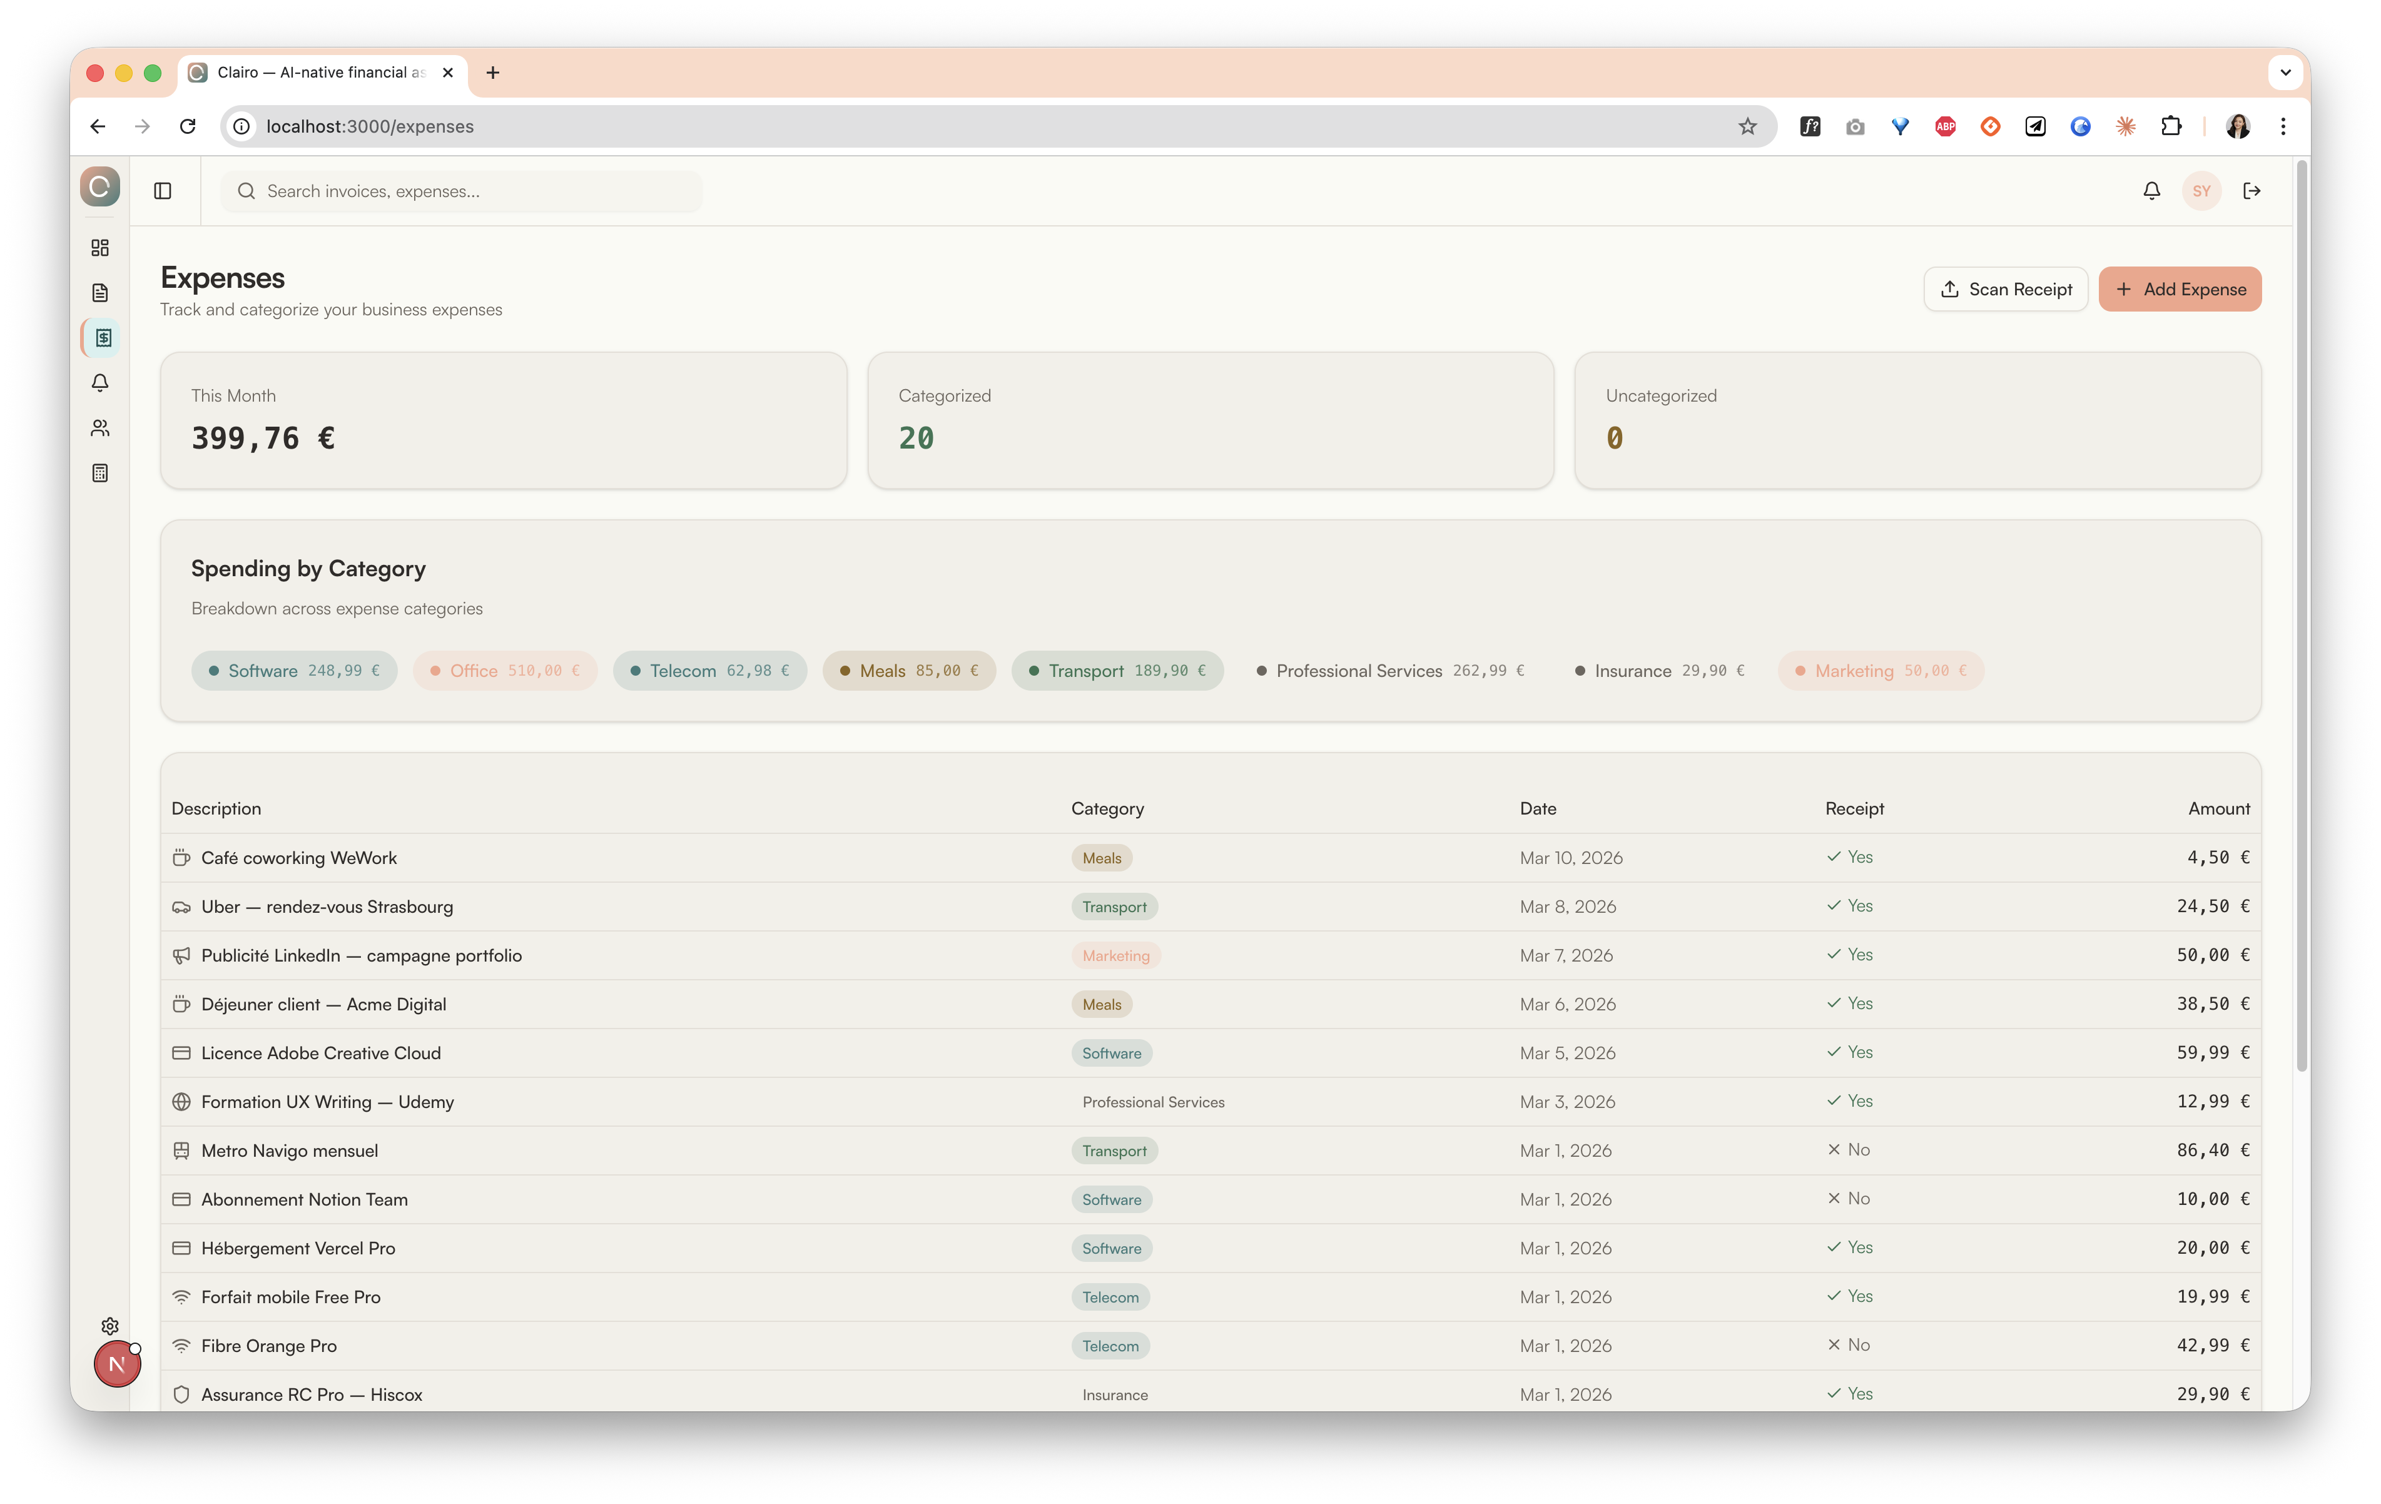Switch to the Clairo browser tab
2381x1504 pixels.
point(322,72)
